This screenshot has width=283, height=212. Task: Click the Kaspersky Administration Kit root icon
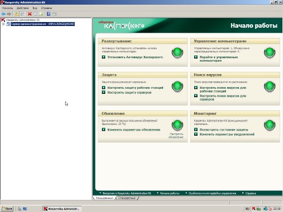[x=3, y=20]
